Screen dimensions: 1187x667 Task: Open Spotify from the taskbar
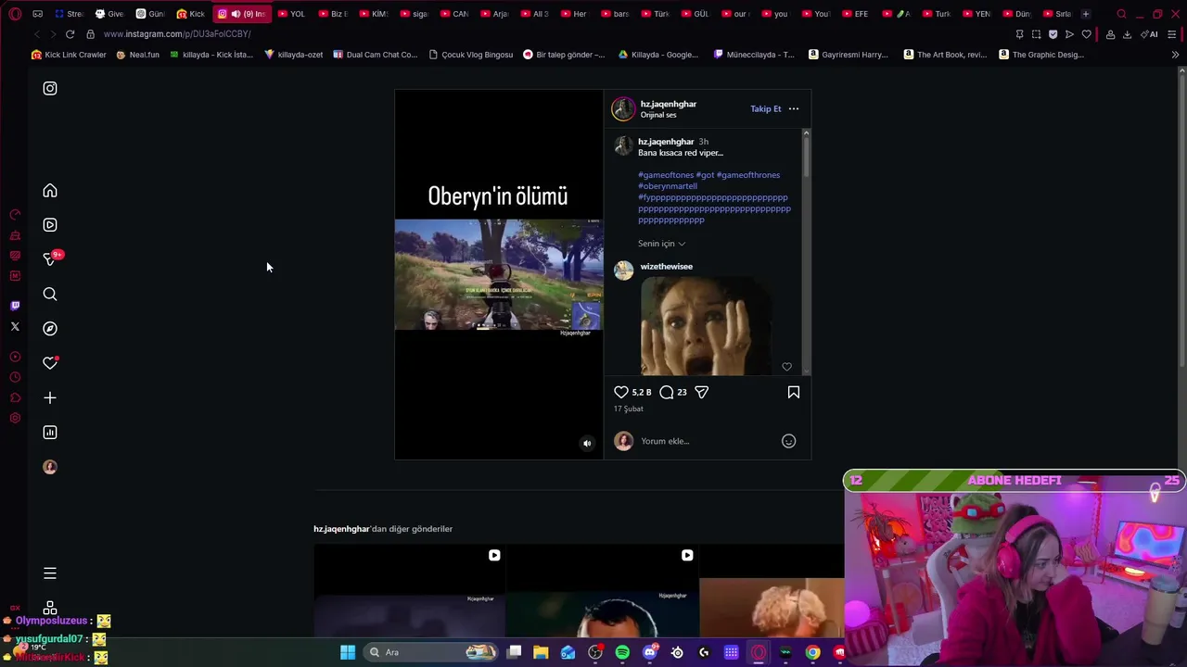622,652
